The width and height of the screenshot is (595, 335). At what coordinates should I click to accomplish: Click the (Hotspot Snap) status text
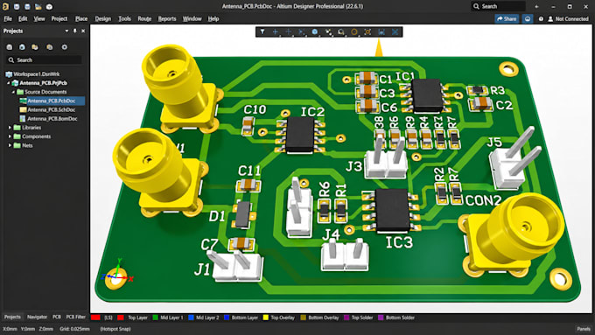(115, 329)
